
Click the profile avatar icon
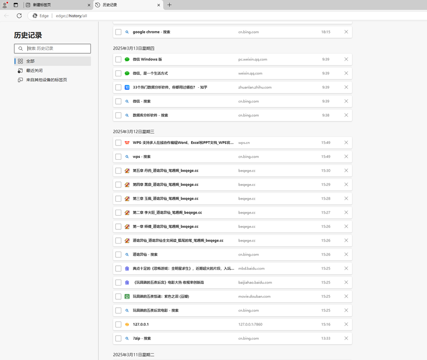[x=5, y=4]
